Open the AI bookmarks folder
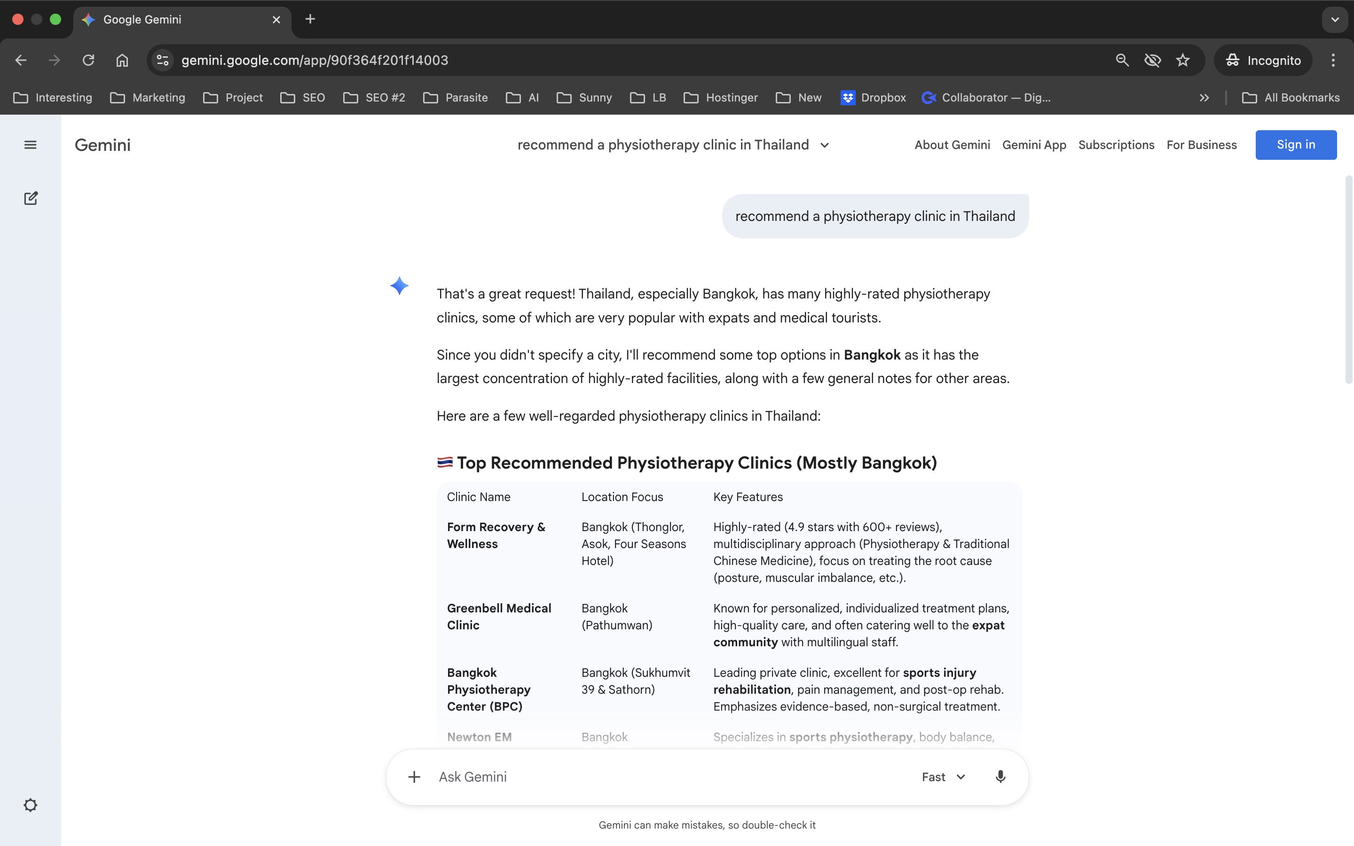Screen dimensions: 1354x846 coord(522,98)
